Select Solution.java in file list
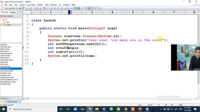 point(6,75)
